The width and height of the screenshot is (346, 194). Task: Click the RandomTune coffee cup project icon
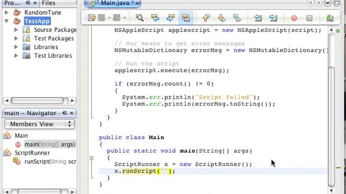pyautogui.click(x=17, y=12)
